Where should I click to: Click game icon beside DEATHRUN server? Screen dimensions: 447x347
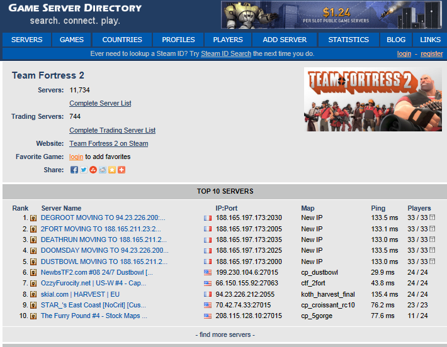point(33,240)
